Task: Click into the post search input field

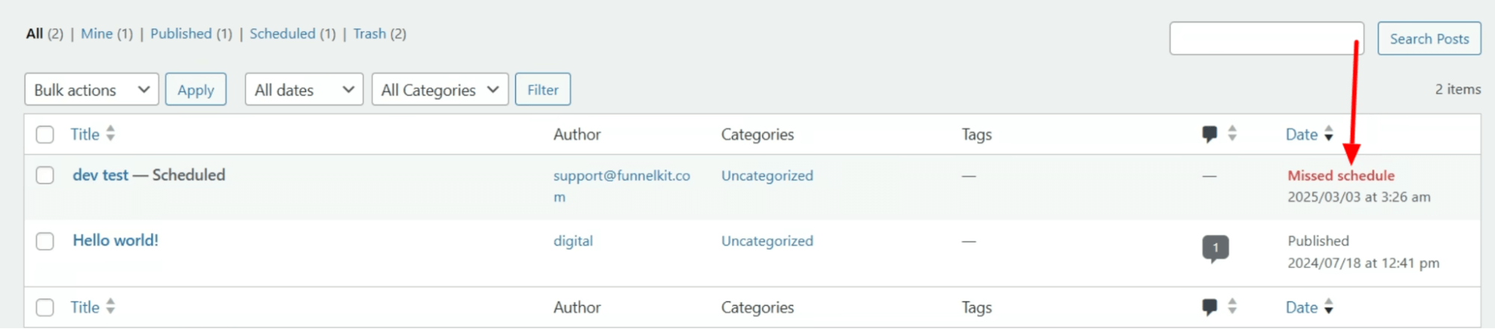Action: click(x=1265, y=39)
